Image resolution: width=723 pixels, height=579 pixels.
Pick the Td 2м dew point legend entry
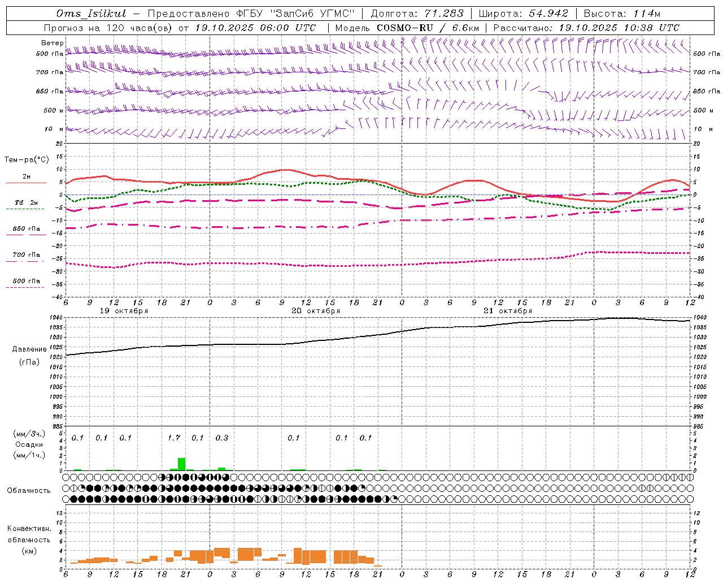pos(26,202)
